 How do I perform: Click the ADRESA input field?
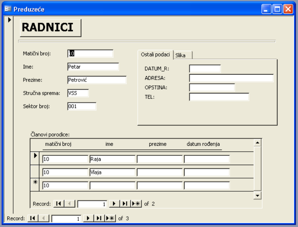pos(231,78)
